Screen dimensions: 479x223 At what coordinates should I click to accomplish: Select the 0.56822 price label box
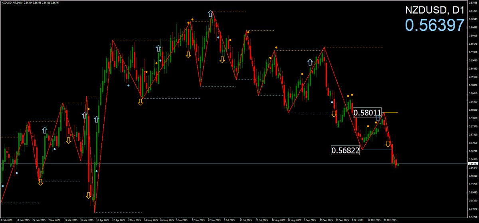pos(345,150)
